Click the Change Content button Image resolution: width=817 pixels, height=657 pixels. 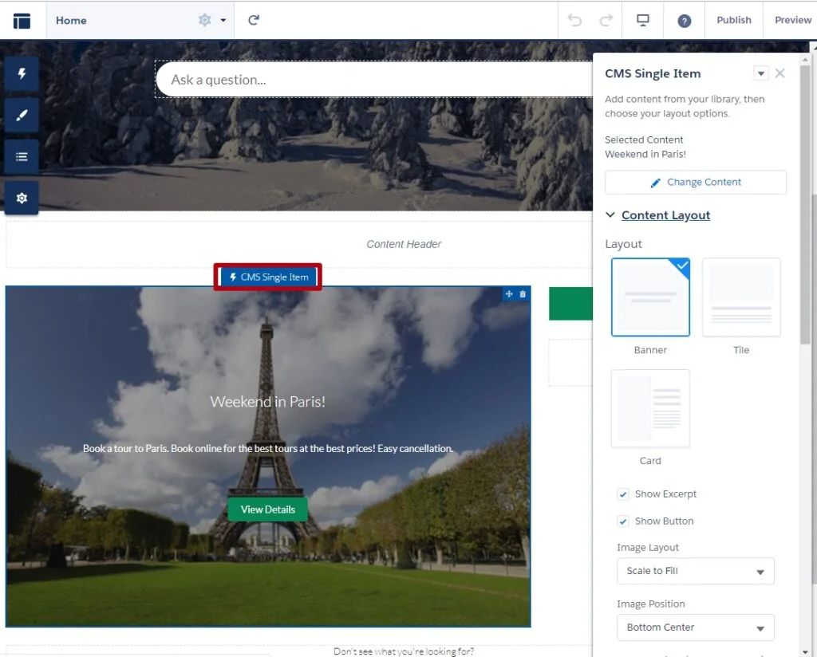coord(695,183)
